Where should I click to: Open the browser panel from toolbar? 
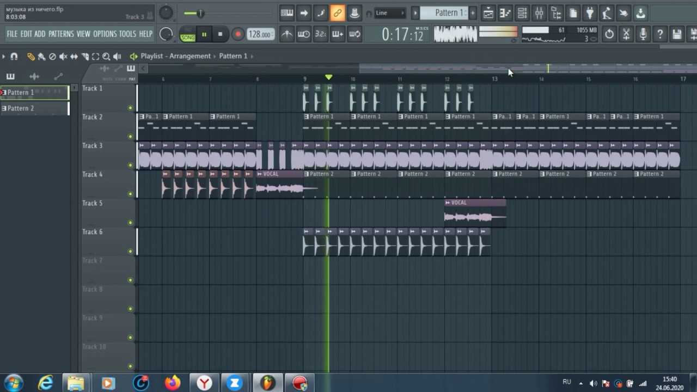[x=556, y=13]
